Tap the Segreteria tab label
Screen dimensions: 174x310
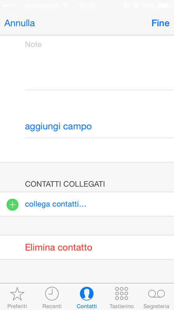click(x=157, y=306)
